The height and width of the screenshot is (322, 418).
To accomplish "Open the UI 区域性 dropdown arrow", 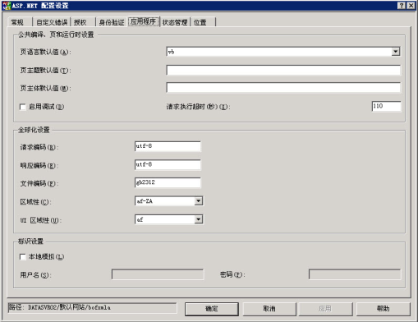I will point(199,219).
